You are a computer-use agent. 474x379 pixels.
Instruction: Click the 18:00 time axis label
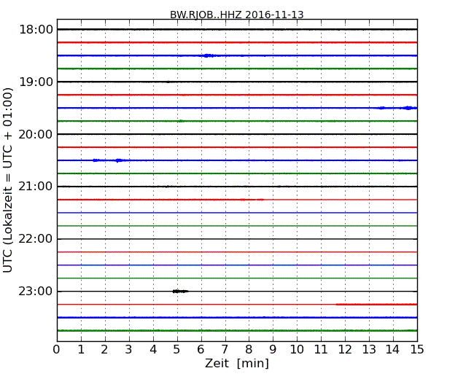[x=36, y=30]
